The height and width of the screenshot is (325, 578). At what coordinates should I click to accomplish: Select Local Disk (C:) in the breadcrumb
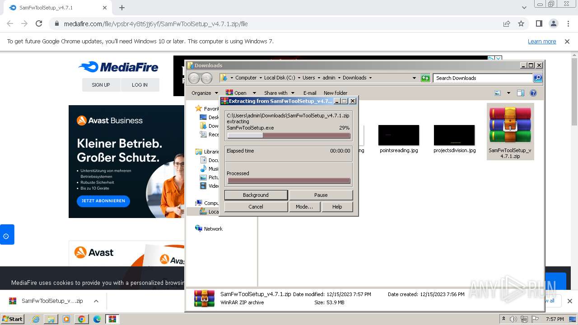pos(279,78)
